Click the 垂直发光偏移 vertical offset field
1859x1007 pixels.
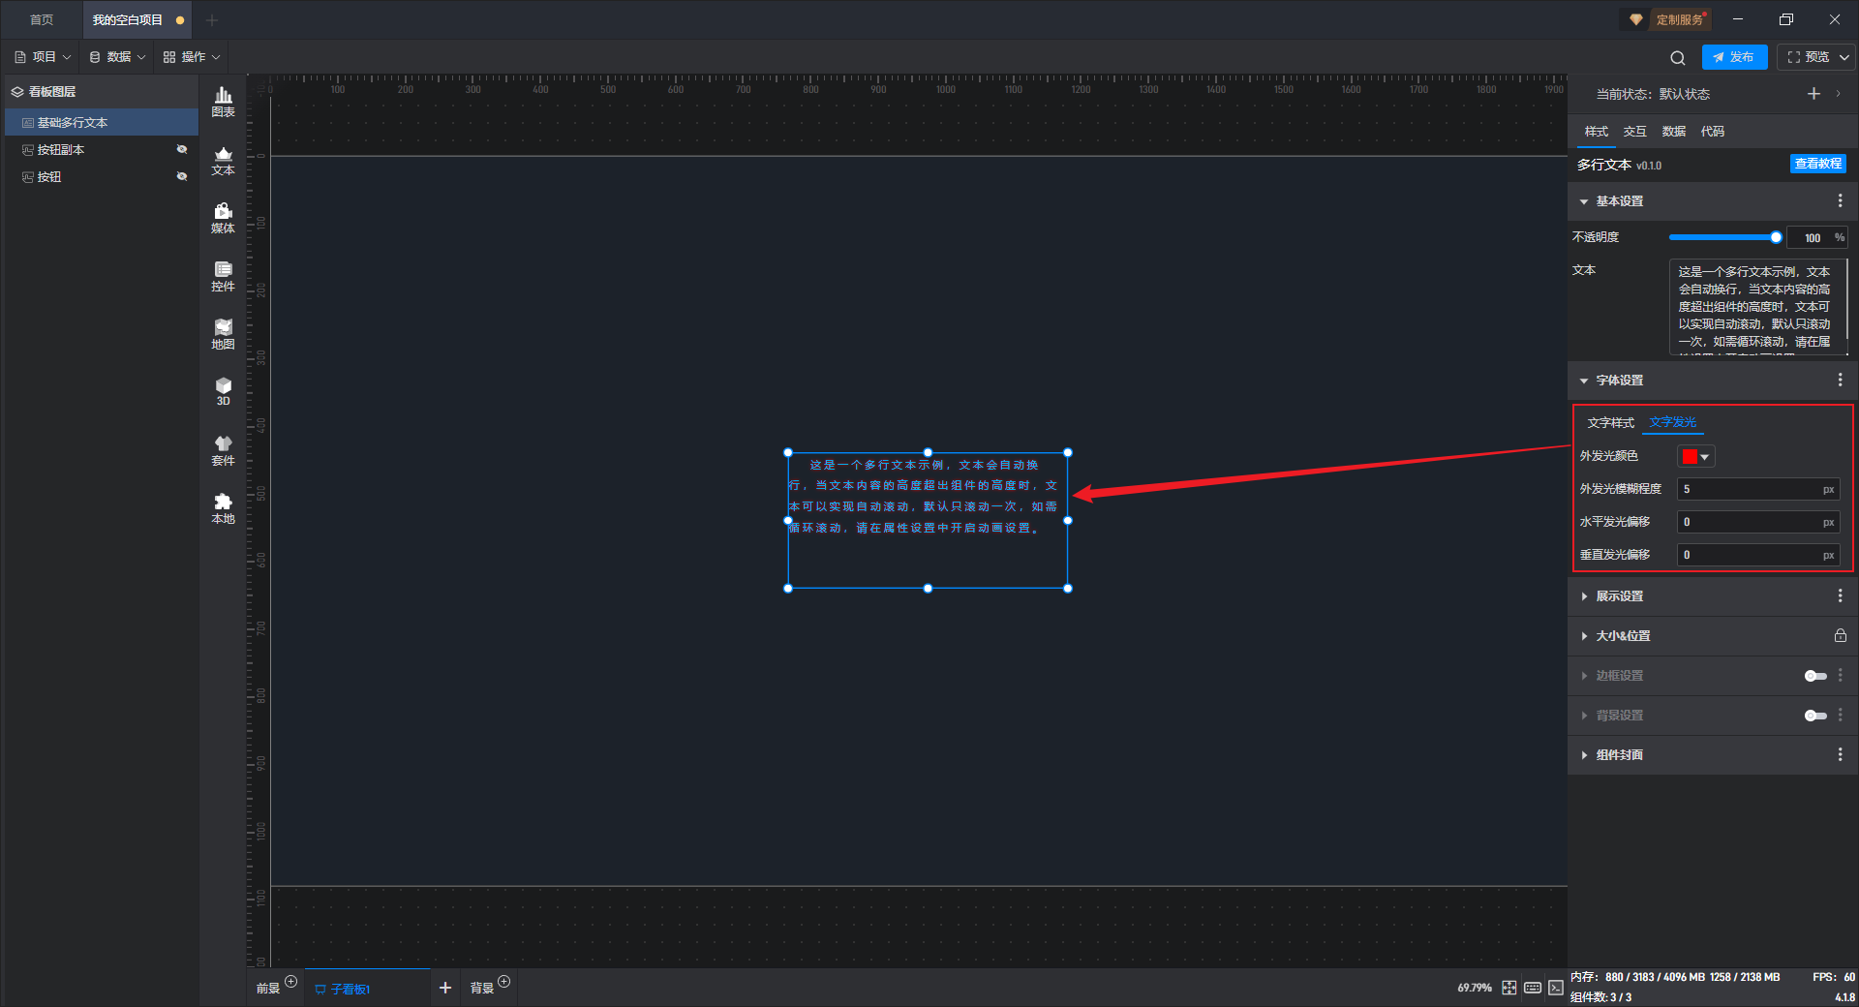[x=1757, y=555]
